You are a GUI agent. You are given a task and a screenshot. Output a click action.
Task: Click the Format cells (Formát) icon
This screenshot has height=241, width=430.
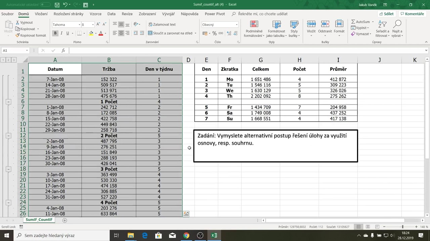[339, 24]
